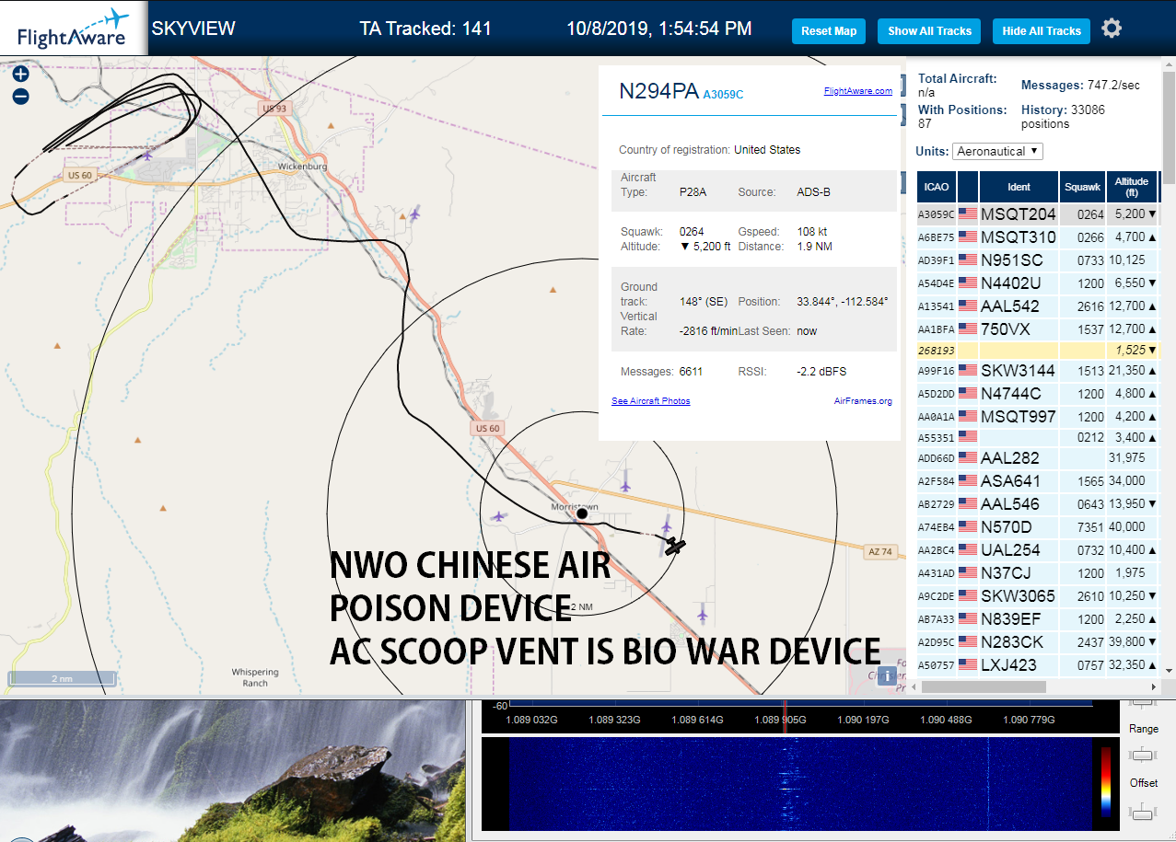This screenshot has width=1176, height=842.
Task: Select the black selected aircraft icon on map
Action: point(675,547)
